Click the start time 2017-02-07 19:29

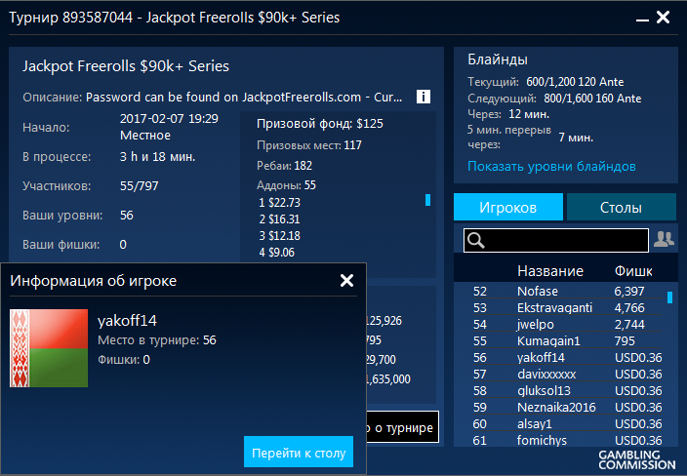coord(169,119)
